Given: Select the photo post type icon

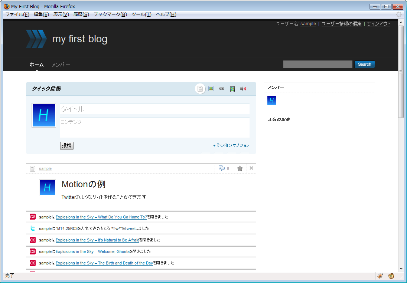Looking at the screenshot, I should [x=211, y=89].
